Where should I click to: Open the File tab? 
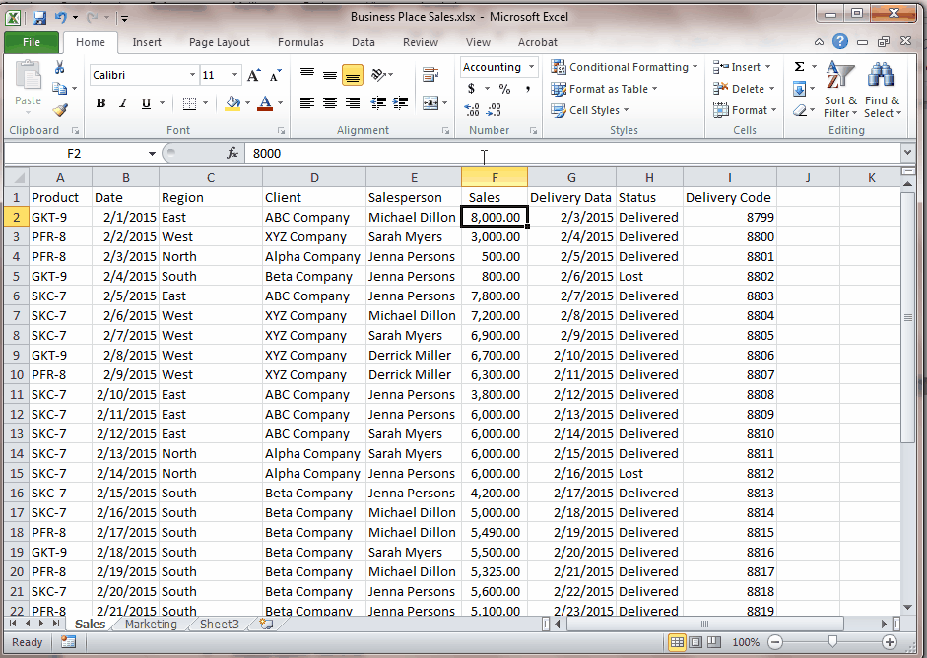(x=32, y=42)
